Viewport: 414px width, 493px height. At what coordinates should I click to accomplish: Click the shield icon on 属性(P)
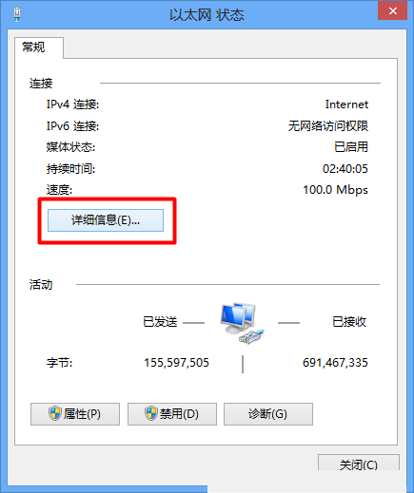(55, 413)
